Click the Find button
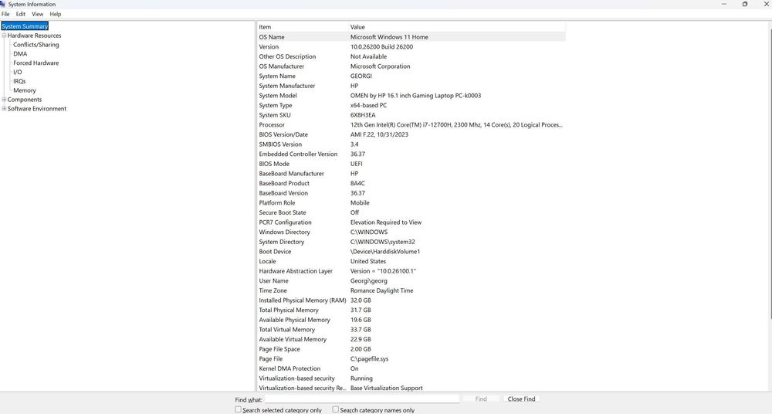 pyautogui.click(x=481, y=399)
